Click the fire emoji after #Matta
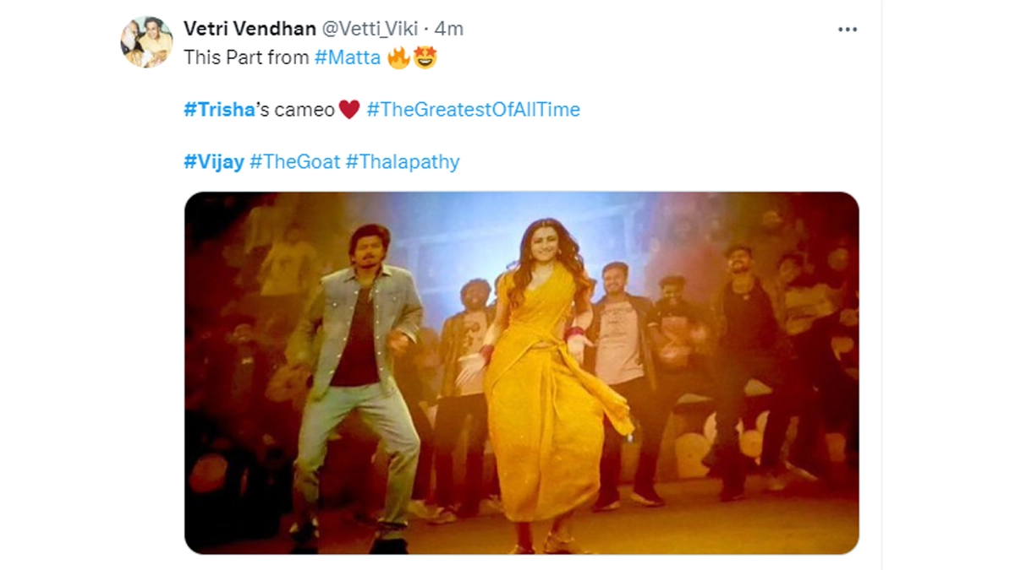 click(398, 58)
